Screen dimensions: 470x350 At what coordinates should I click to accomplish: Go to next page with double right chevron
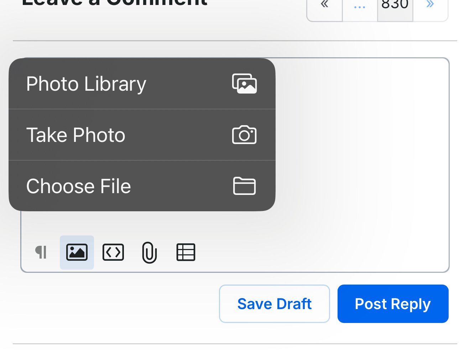point(430,7)
